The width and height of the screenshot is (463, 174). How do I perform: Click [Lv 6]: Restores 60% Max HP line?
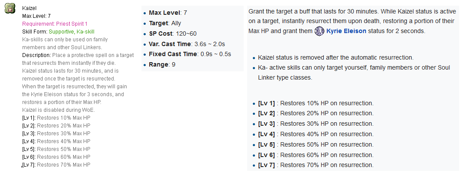point(56,157)
